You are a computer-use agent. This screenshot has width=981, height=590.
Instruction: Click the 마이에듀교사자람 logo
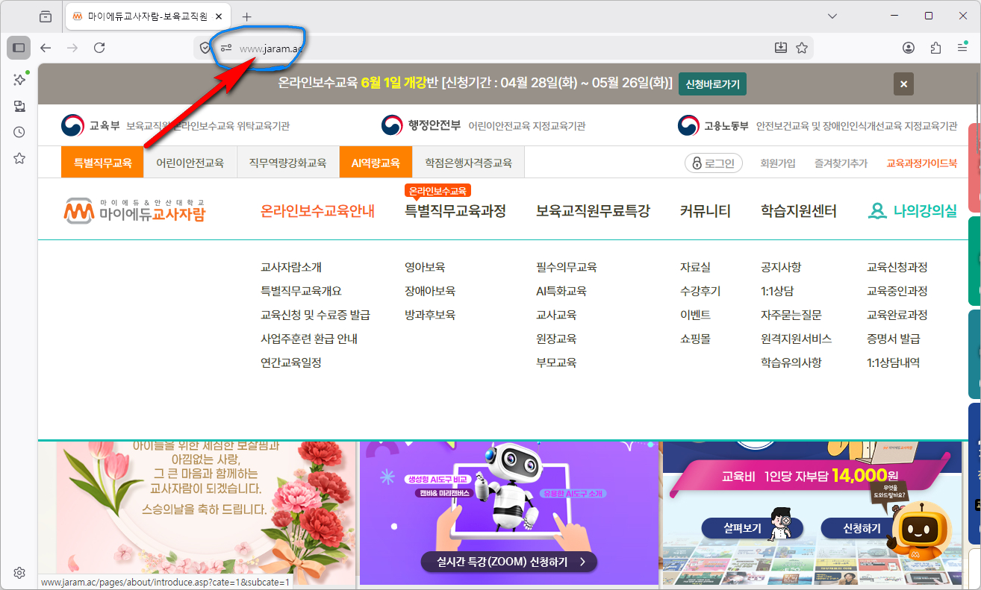(x=134, y=211)
